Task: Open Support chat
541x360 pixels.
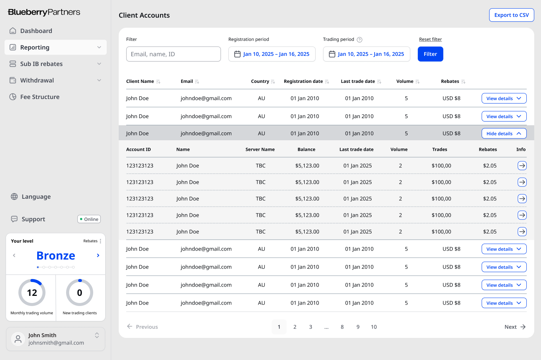Action: click(28, 219)
